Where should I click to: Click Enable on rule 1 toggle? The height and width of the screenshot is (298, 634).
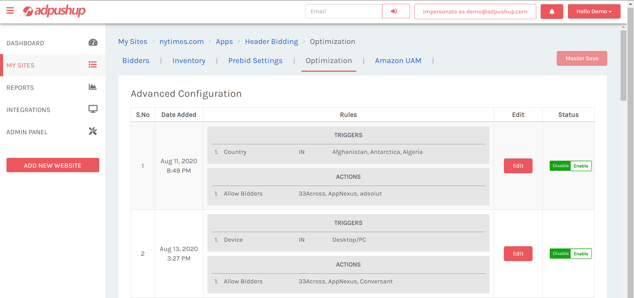581,166
